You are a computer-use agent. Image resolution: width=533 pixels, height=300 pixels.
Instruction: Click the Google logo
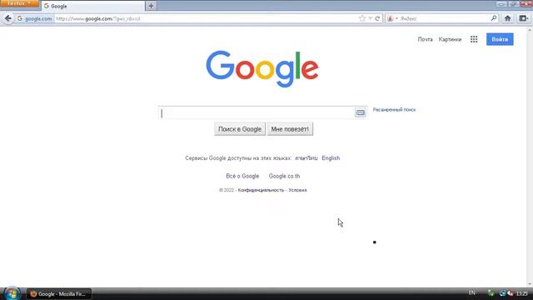pyautogui.click(x=262, y=68)
